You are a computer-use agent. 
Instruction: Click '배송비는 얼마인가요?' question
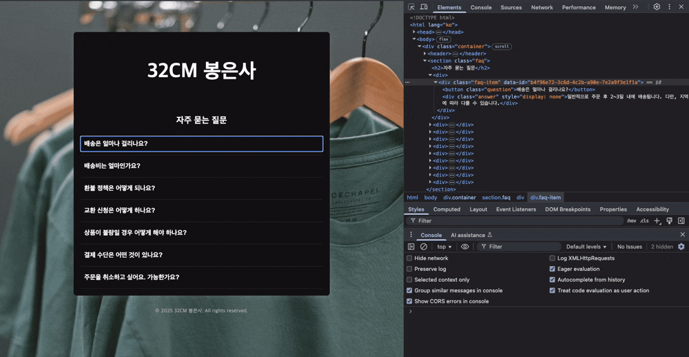(x=202, y=165)
